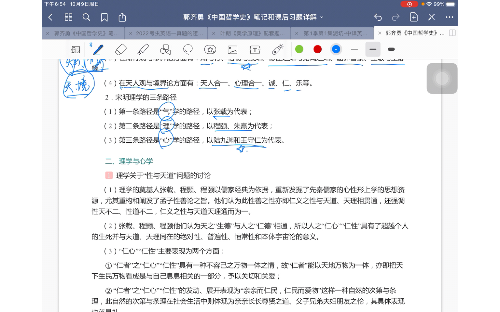The height and width of the screenshot is (312, 500).
Task: Tap text 理学关于“性与天道”问题的讨论
Action: [x=163, y=176]
